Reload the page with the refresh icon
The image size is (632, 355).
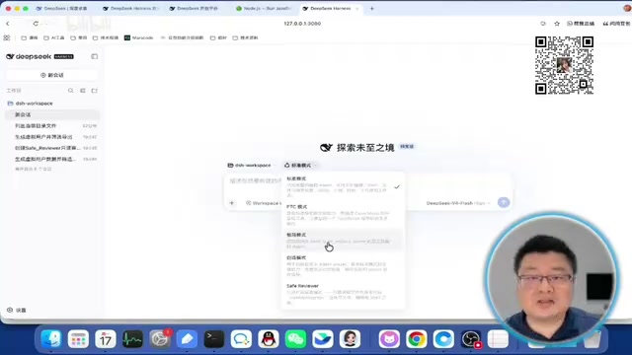(x=36, y=24)
